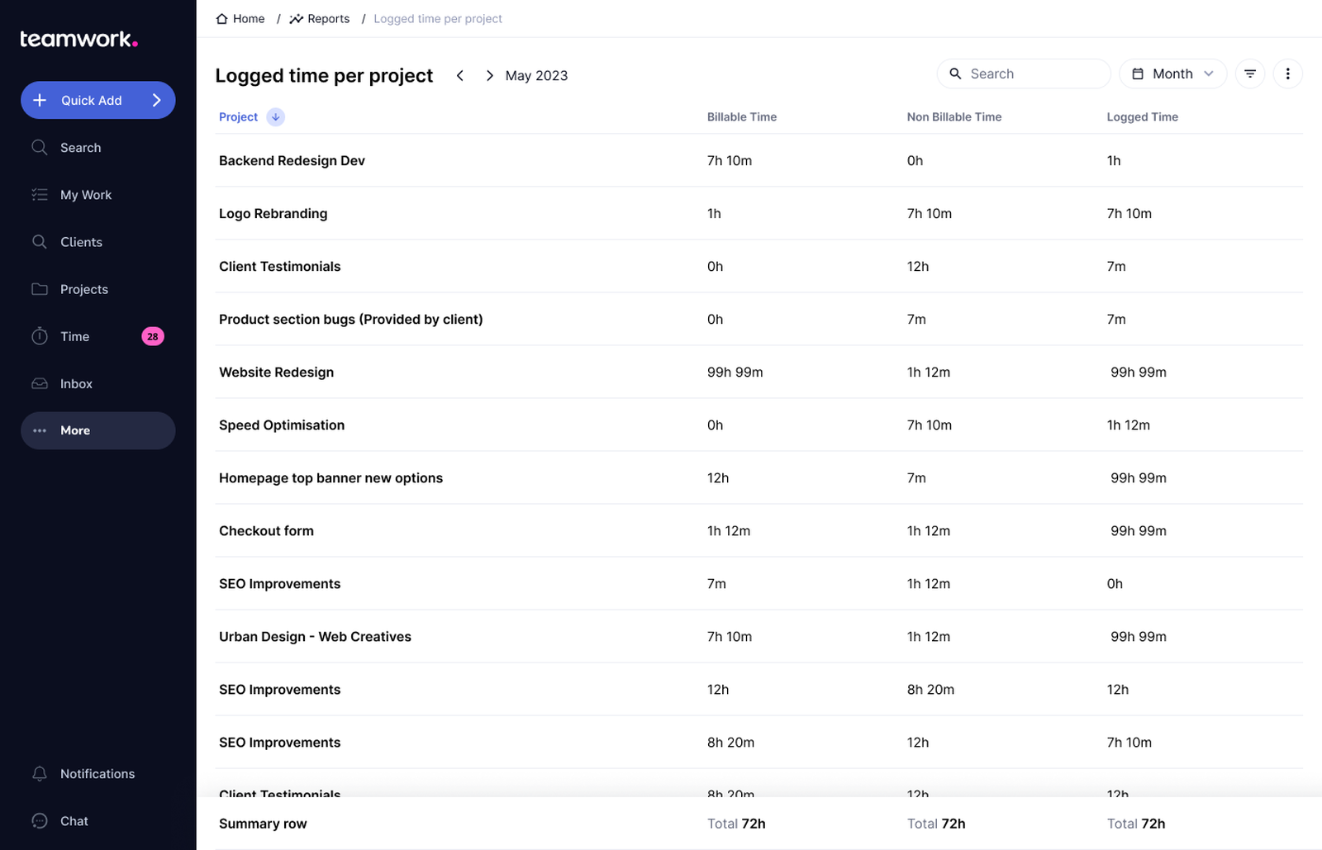Click the Reports breadcrumb link
Viewport: 1322px width, 850px height.
(x=320, y=18)
